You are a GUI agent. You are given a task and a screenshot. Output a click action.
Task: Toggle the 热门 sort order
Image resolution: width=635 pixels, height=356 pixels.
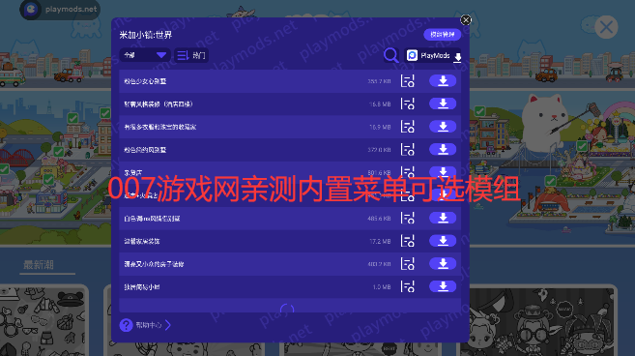[191, 55]
